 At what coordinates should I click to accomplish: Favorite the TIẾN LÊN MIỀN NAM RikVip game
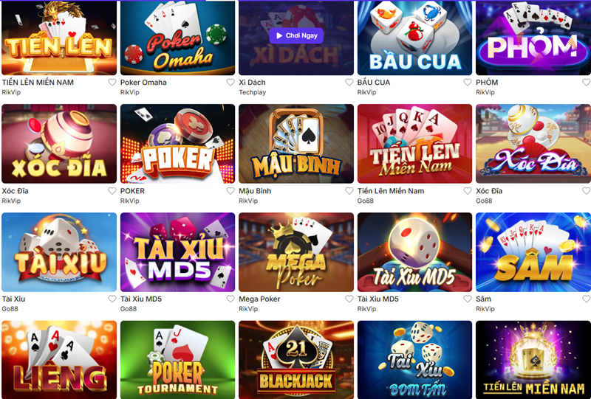[112, 83]
